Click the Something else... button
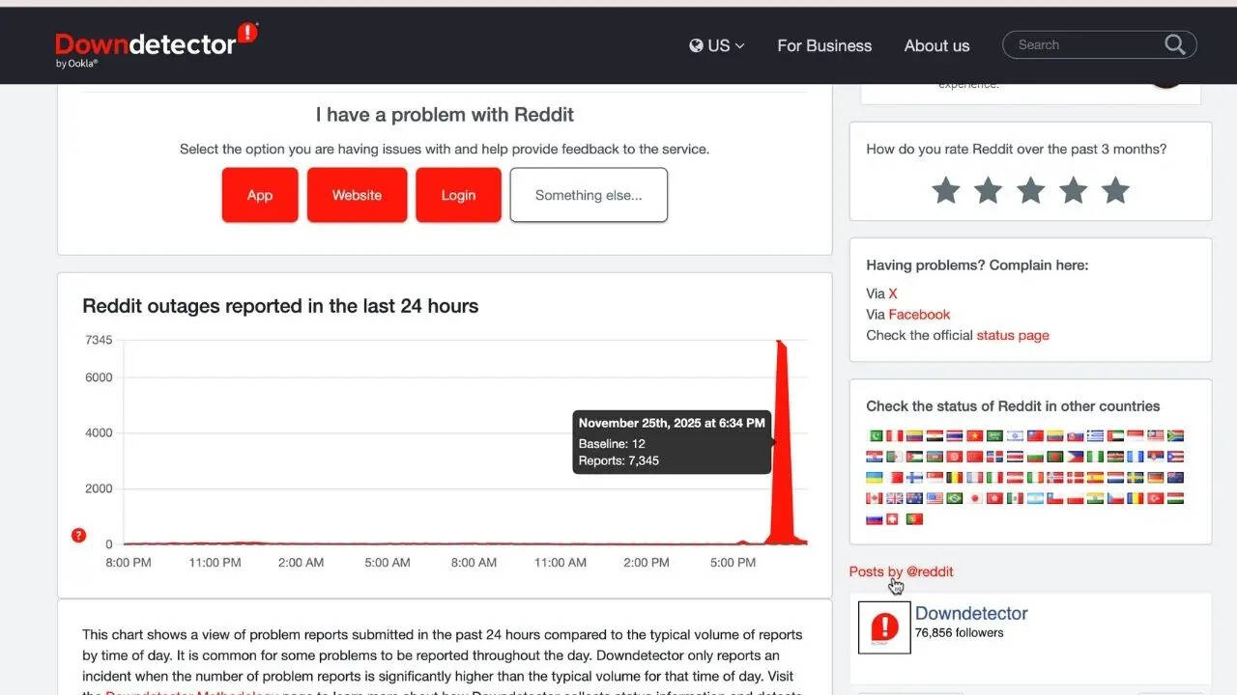The height and width of the screenshot is (695, 1237). click(x=589, y=195)
